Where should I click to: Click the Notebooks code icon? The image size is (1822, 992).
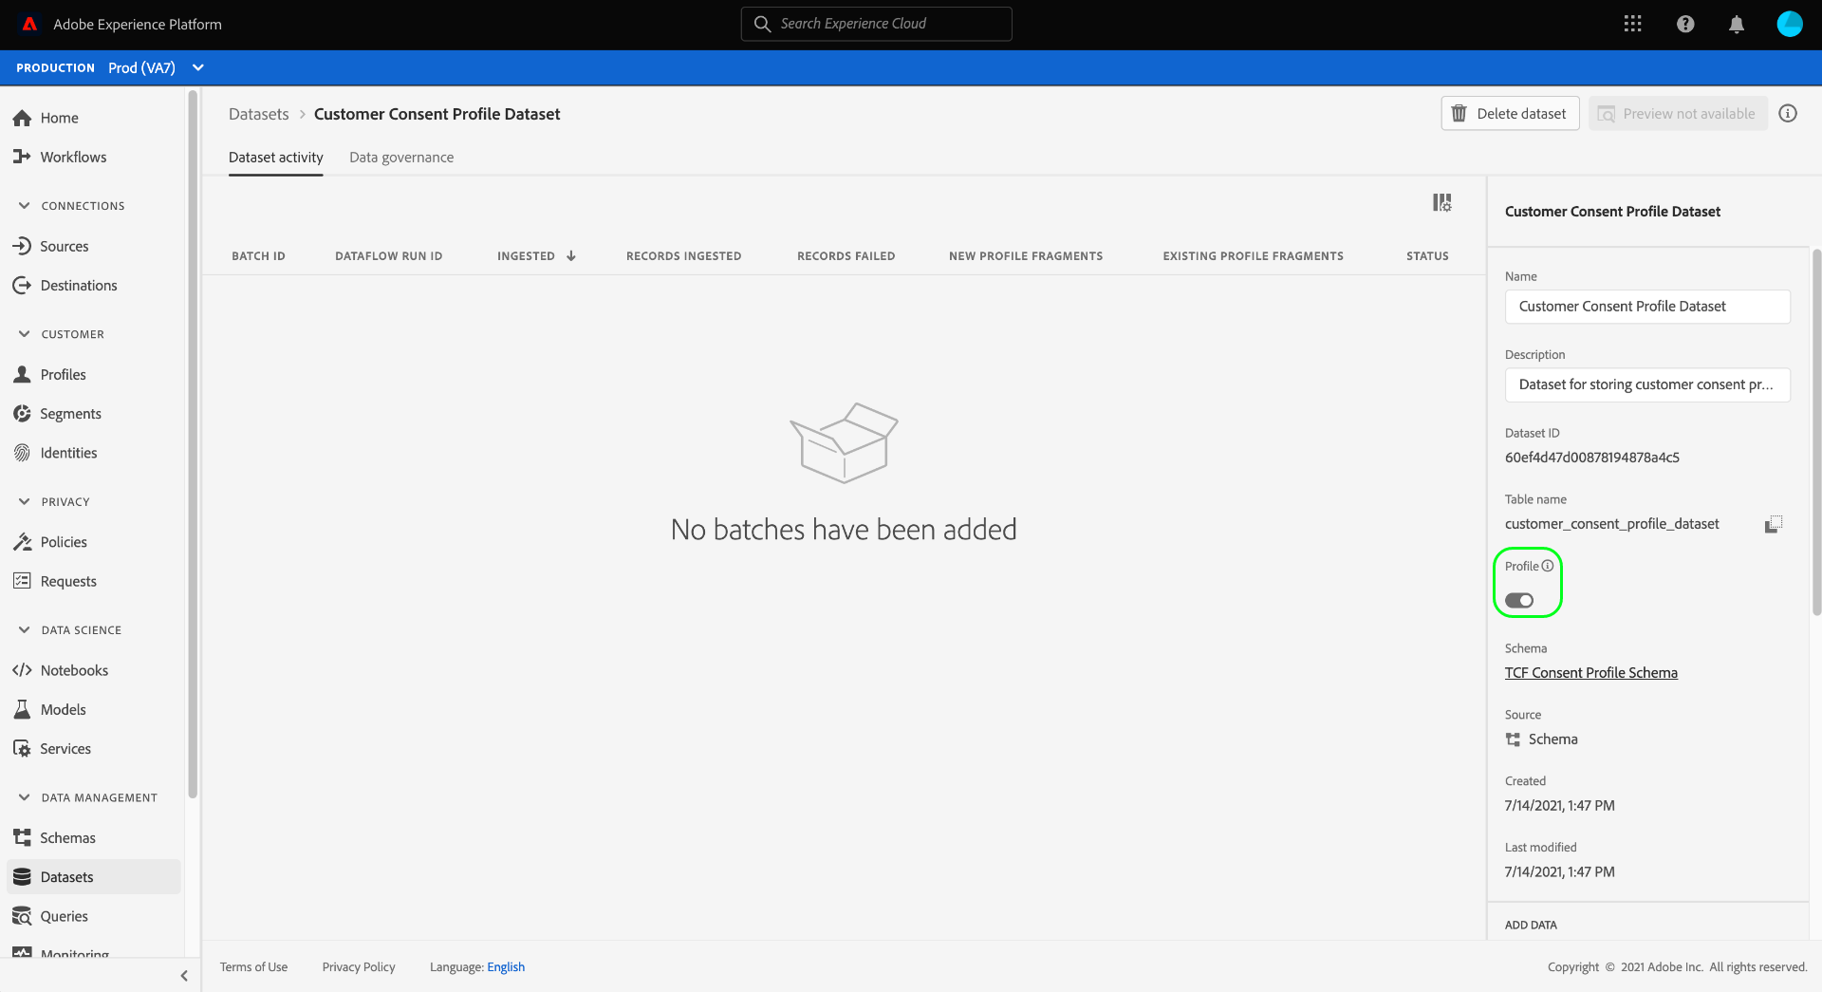pos(22,670)
